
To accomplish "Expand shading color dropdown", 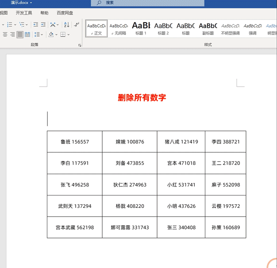I will point(56,34).
